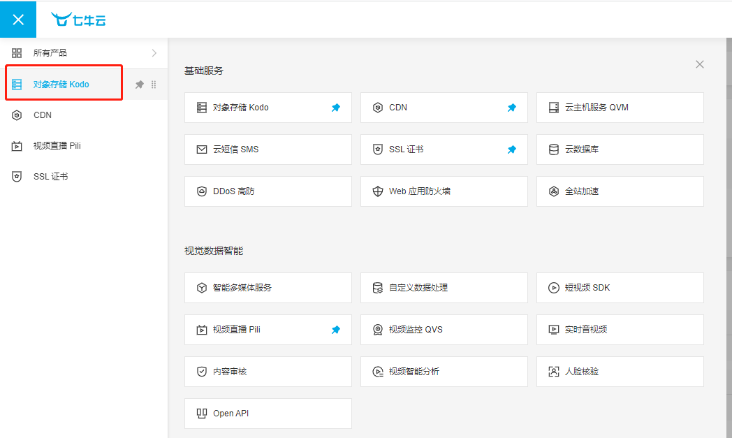
Task: Click the Web 应用防火墙 shield icon
Action: pyautogui.click(x=378, y=191)
